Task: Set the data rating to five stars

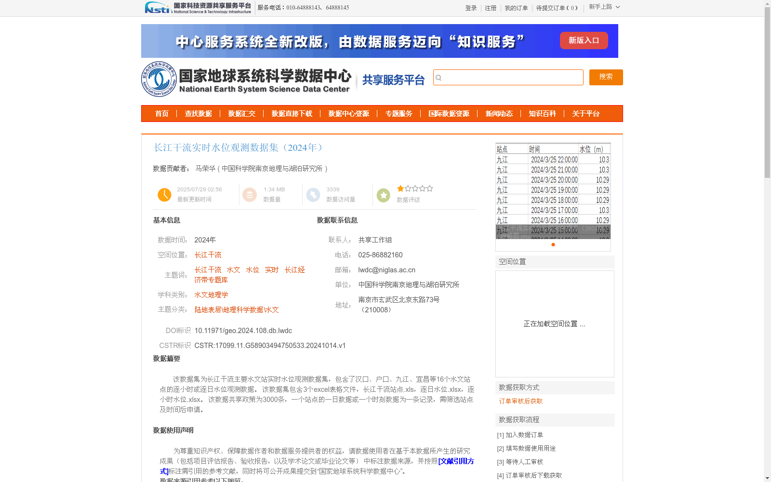Action: click(429, 188)
